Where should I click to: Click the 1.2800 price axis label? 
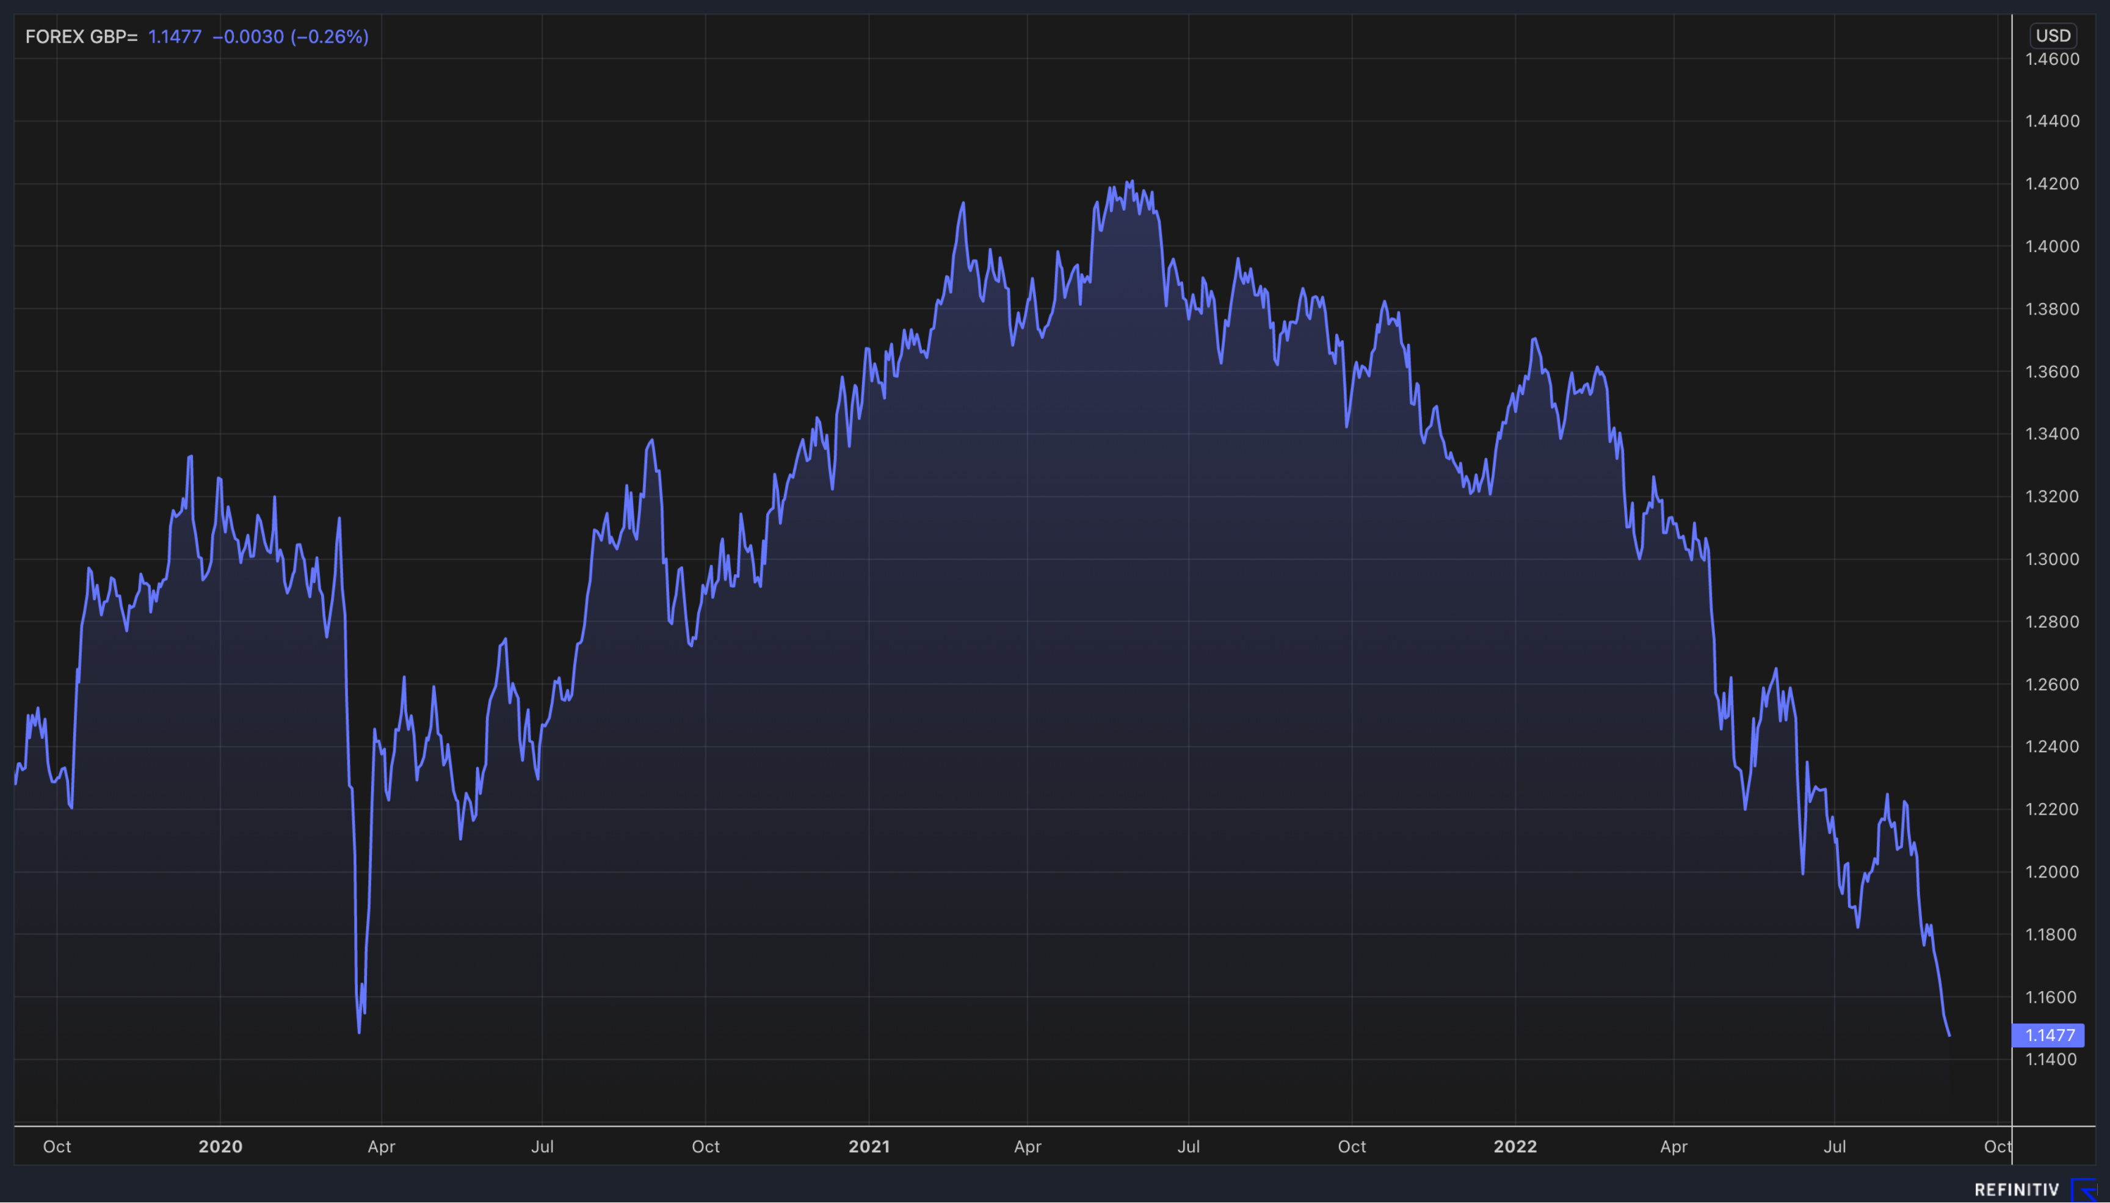[2052, 621]
